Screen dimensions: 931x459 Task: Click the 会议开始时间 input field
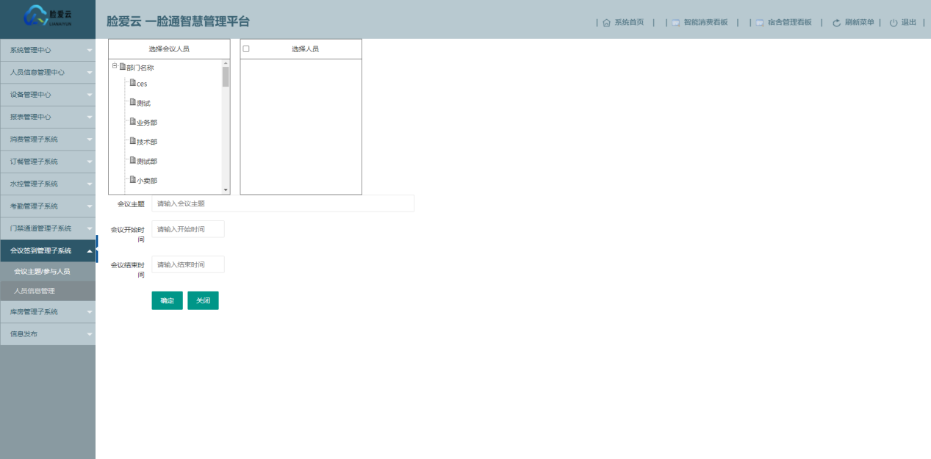click(x=188, y=229)
